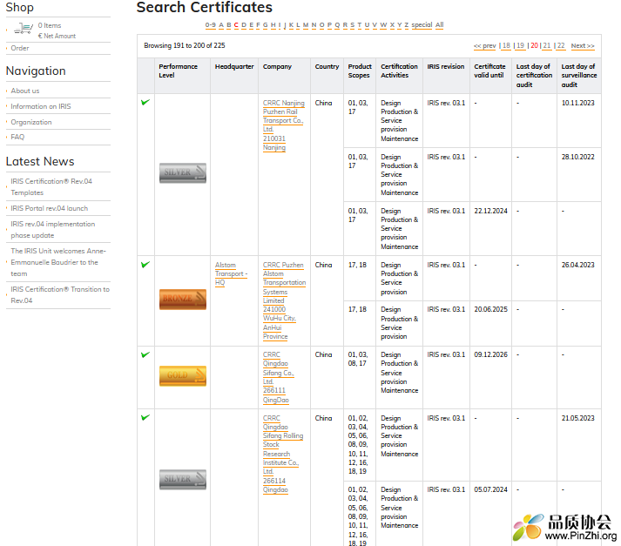The width and height of the screenshot is (621, 546).
Task: Click green checkmark beside CRRC Nanjing Puzhen row
Action: point(145,102)
